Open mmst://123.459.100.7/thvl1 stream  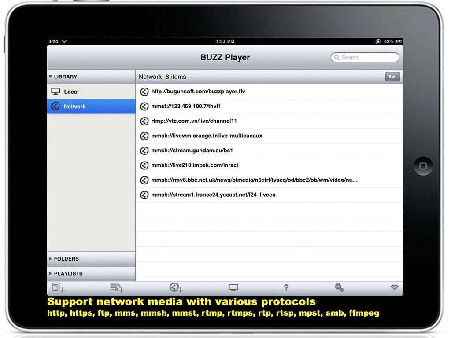(x=269, y=107)
